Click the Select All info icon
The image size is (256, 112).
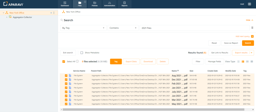point(77,61)
